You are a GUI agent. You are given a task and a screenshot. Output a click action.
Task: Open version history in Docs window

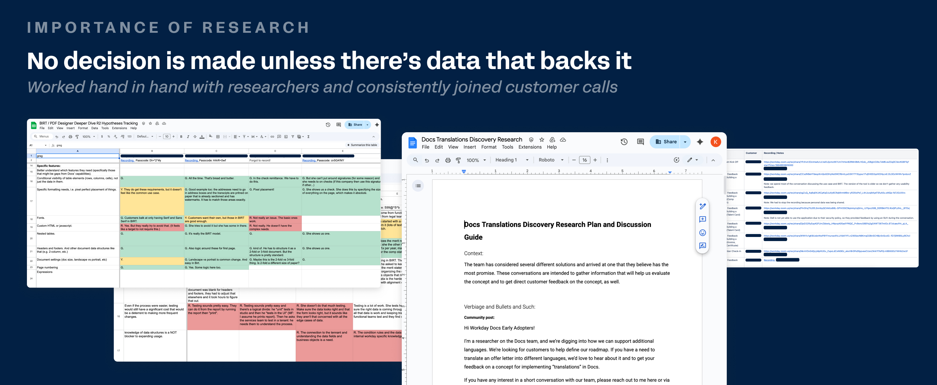pyautogui.click(x=624, y=142)
